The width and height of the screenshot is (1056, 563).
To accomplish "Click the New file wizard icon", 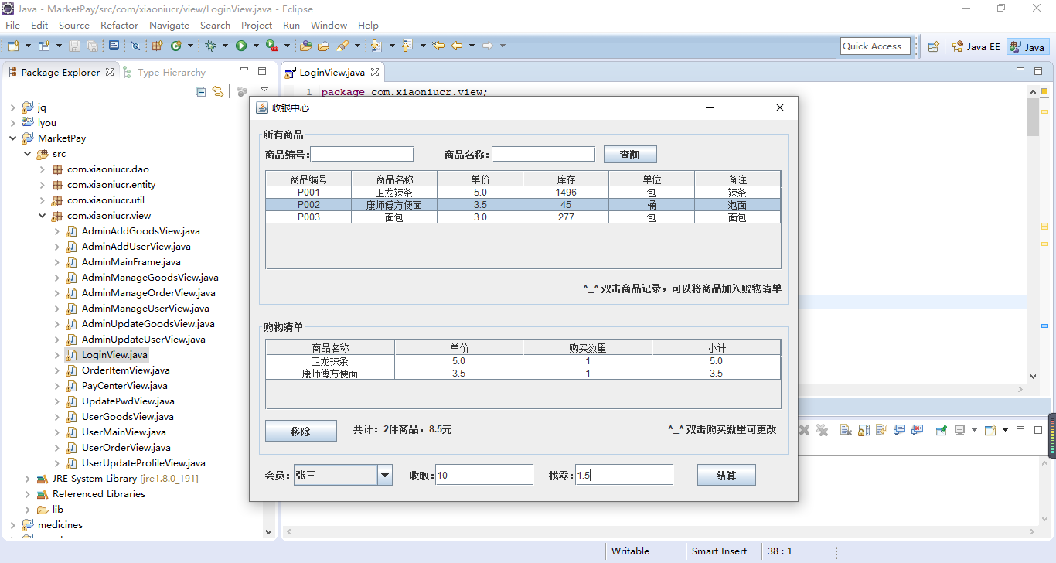I will (x=13, y=46).
